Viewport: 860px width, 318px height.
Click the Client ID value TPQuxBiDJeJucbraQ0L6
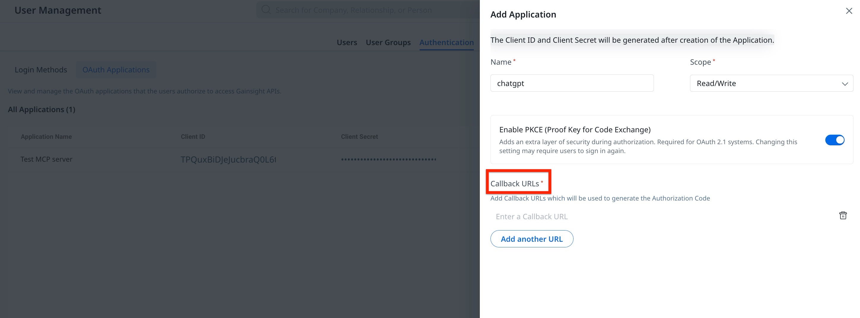pos(228,160)
